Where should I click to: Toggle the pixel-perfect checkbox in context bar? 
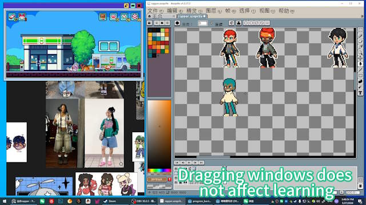212,23
